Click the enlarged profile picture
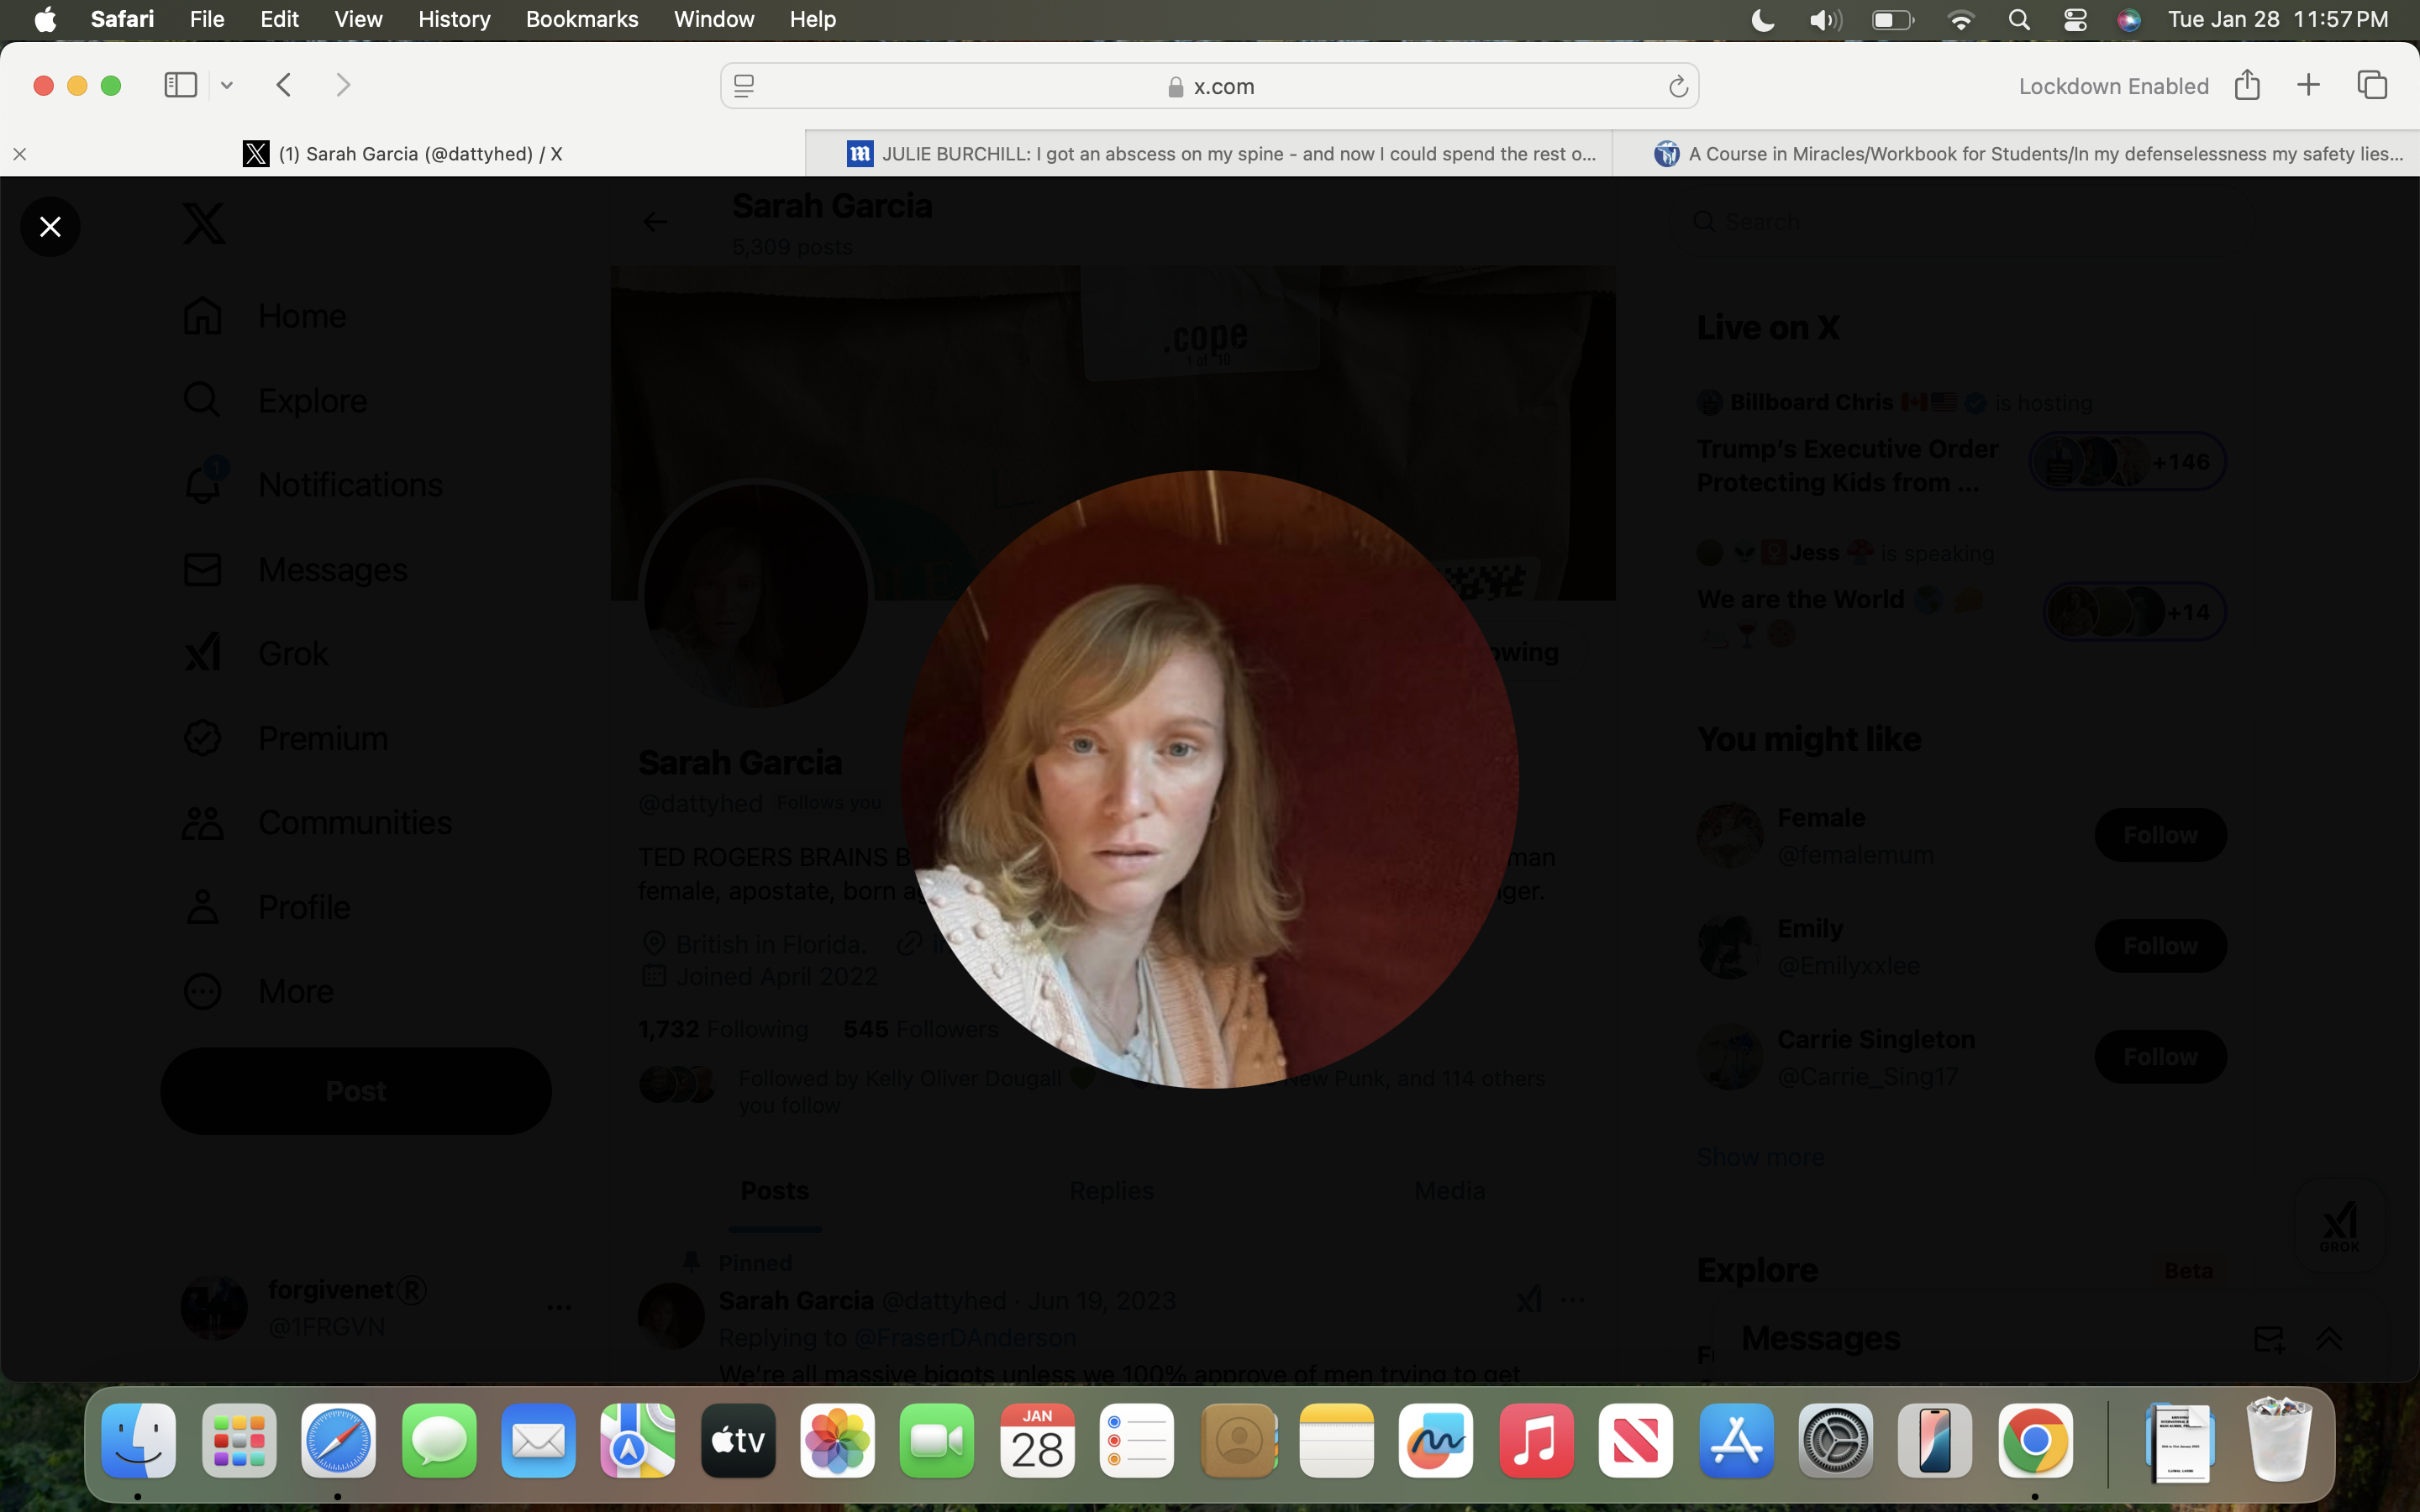This screenshot has height=1512, width=2420. pos(1210,779)
